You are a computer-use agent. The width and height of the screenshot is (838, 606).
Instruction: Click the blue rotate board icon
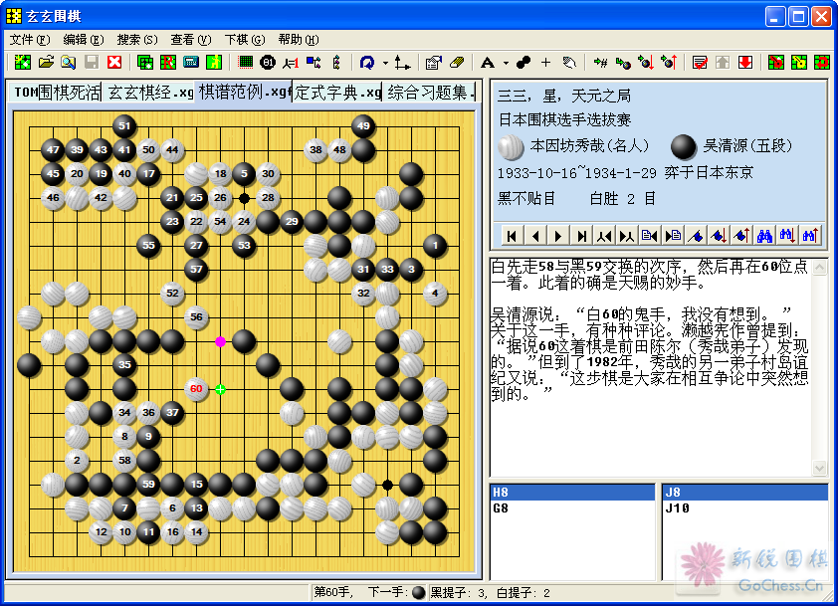(367, 62)
